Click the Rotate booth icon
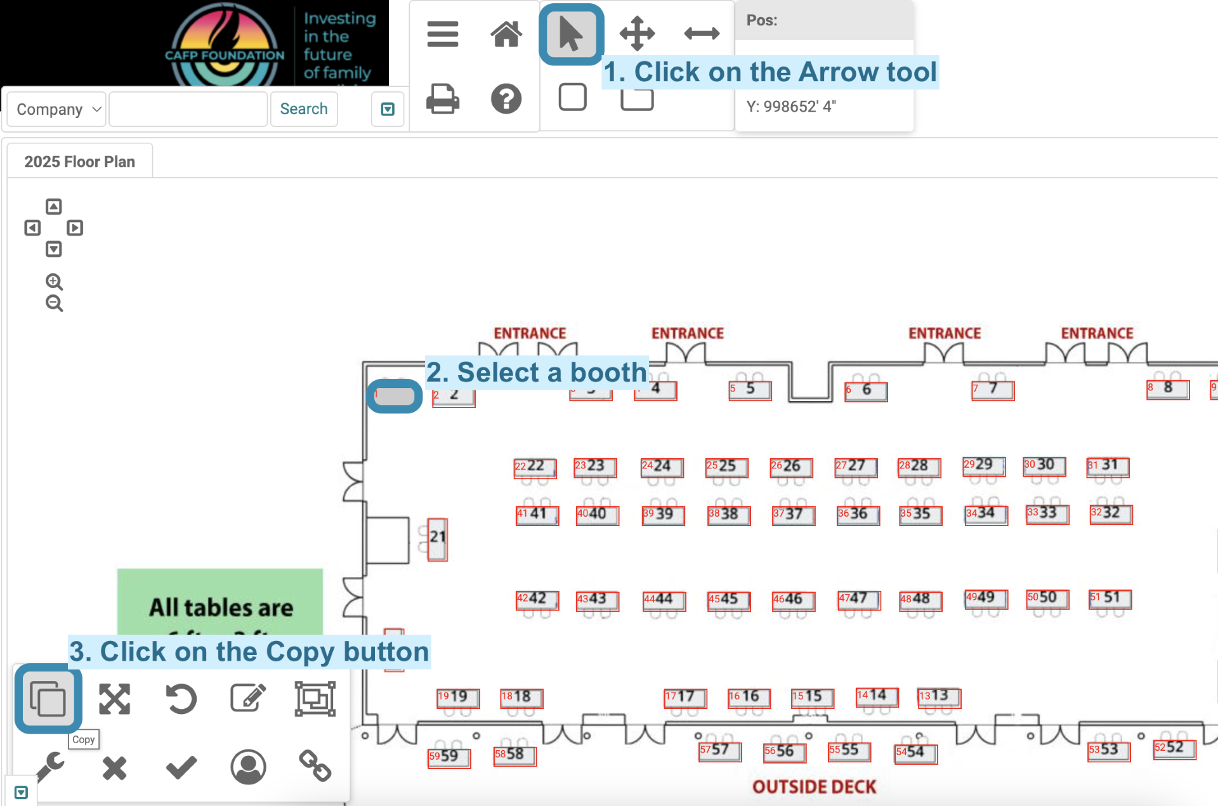Viewport: 1218px width, 806px height. [180, 699]
